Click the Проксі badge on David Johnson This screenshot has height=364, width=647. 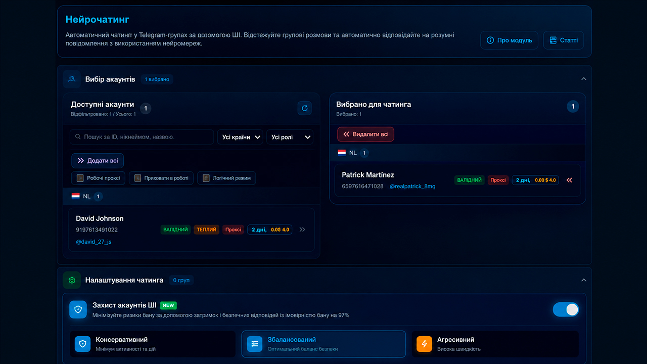coord(233,230)
